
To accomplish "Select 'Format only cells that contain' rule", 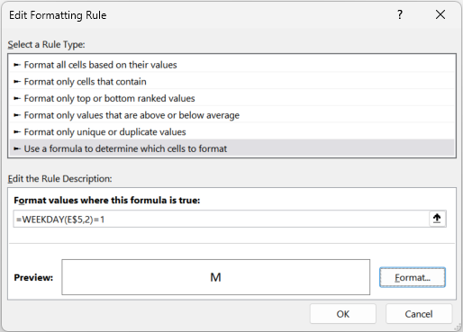I will 231,82.
